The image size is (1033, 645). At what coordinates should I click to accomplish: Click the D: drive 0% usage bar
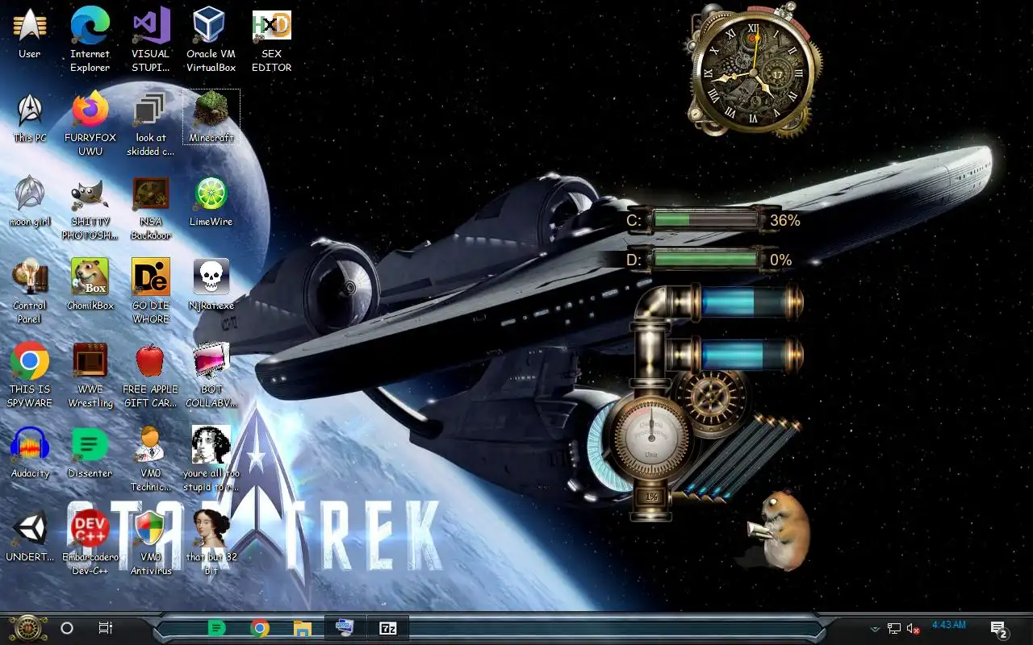[x=707, y=260]
